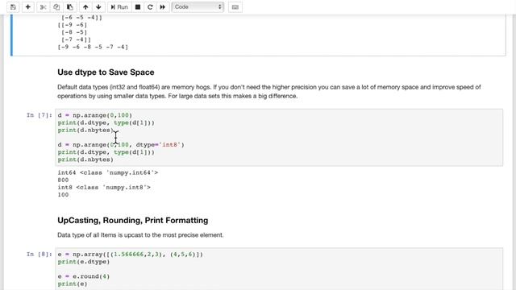Select the 'Use dtype to Save Space' heading
Image resolution: width=516 pixels, height=290 pixels.
[x=106, y=72]
